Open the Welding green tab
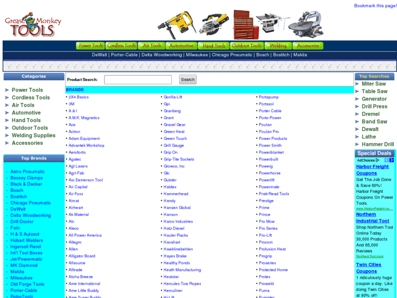Viewport: 397px width, 298px height. coord(278,45)
